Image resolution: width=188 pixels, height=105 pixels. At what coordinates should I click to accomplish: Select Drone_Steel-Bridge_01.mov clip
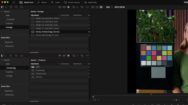[x=47, y=35]
